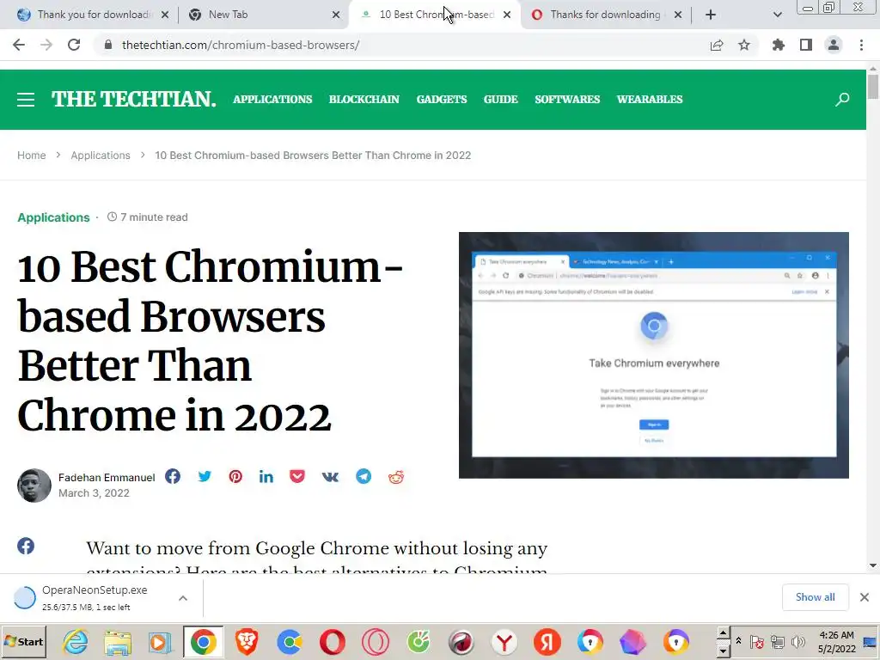Go to Home breadcrumb link
The width and height of the screenshot is (880, 660).
[x=32, y=156]
